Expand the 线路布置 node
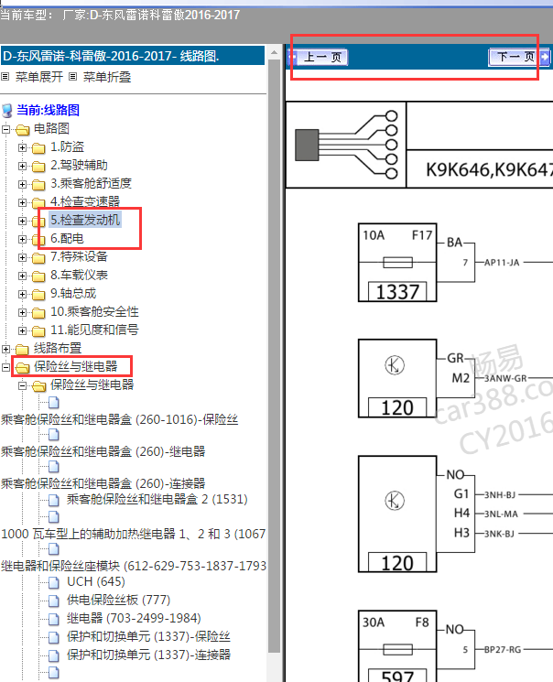Image resolution: width=553 pixels, height=682 pixels. [x=5, y=349]
